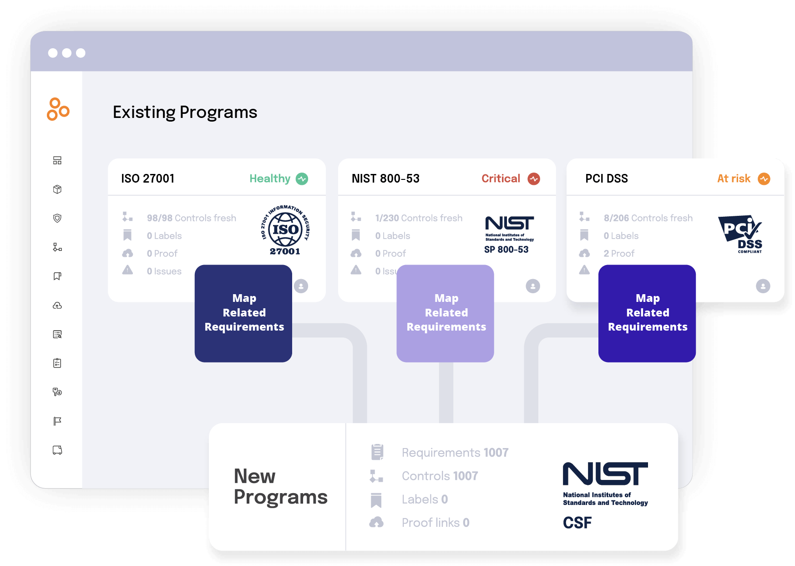Click '0 Proof' on the NIST 800-53 card
This screenshot has width=795, height=566.
click(390, 254)
